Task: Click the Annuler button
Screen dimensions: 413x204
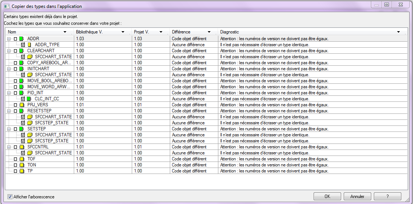Action: coord(357,196)
